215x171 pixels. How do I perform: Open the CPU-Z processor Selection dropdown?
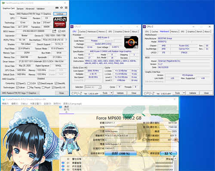click(93, 87)
